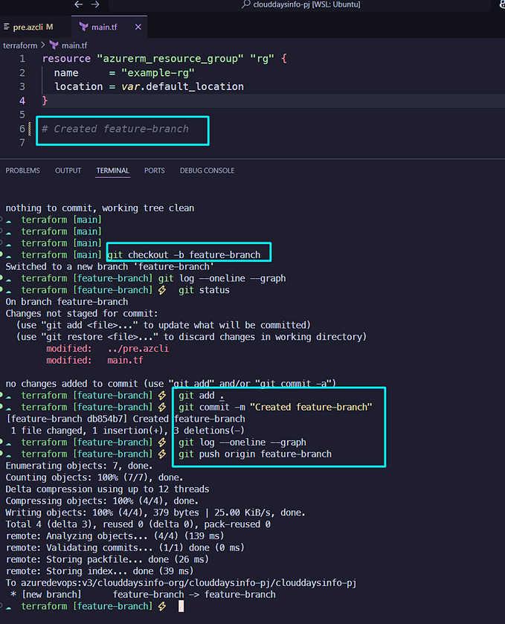
Task: Open the PORTS panel tab
Action: coord(155,170)
